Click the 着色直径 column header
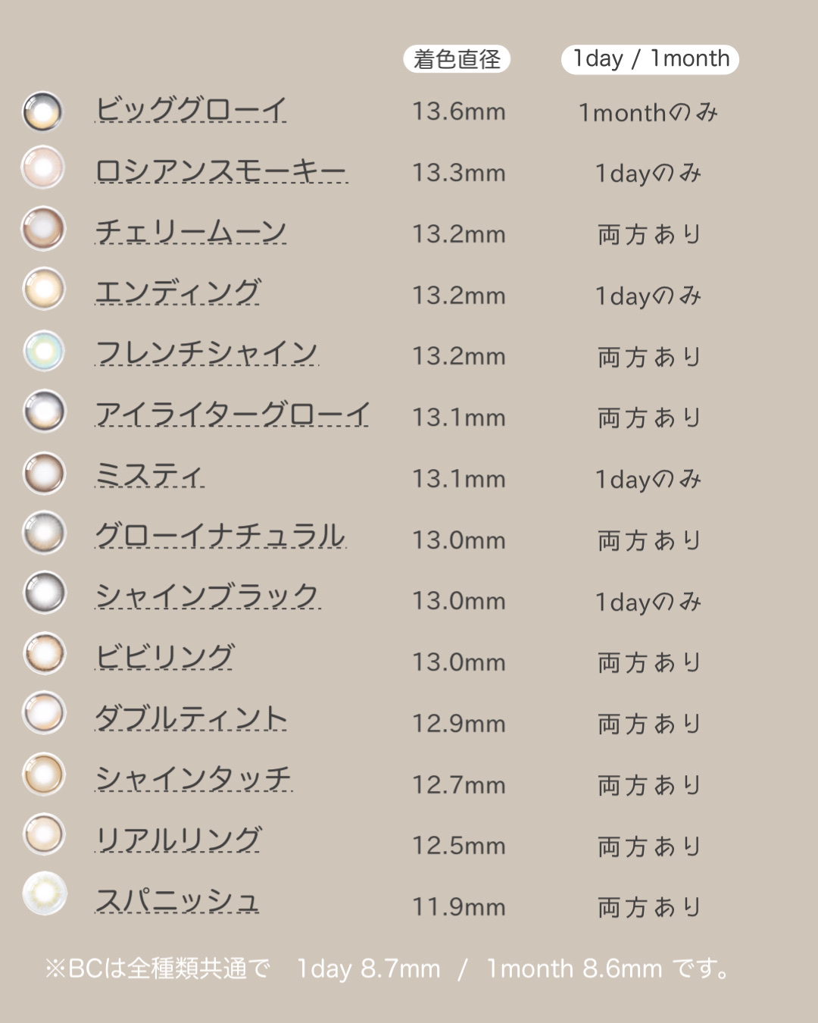This screenshot has width=818, height=1023. [457, 59]
